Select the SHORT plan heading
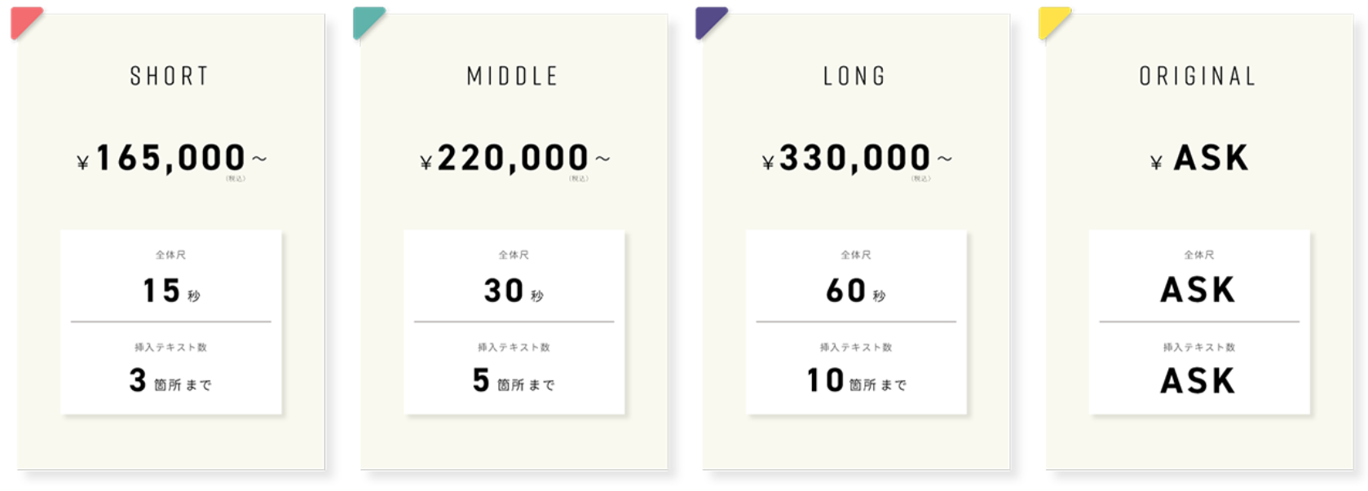This screenshot has height=491, width=1368. click(170, 77)
